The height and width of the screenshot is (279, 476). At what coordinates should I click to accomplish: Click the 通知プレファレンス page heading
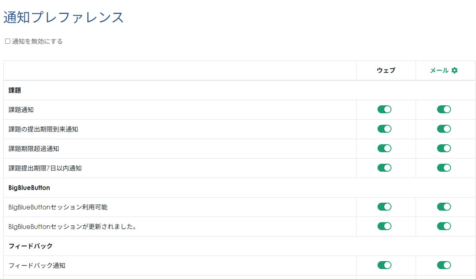tap(64, 17)
